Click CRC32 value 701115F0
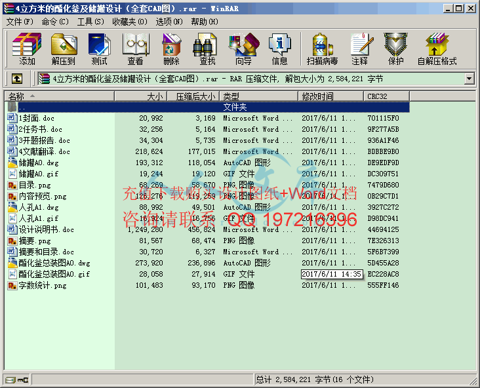The image size is (480, 388). point(383,118)
